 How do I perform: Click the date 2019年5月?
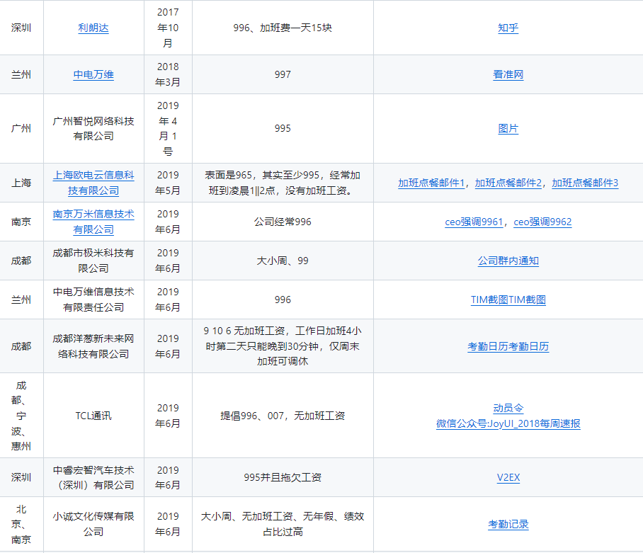click(168, 183)
